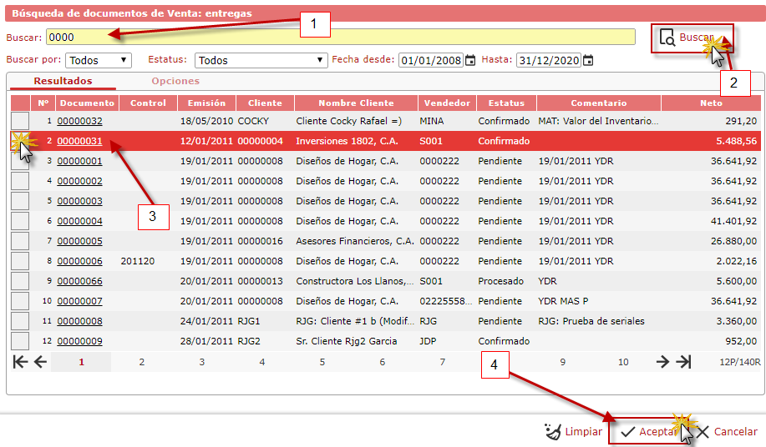This screenshot has height=447, width=766.
Task: Select the Resultados tab
Action: [x=63, y=81]
